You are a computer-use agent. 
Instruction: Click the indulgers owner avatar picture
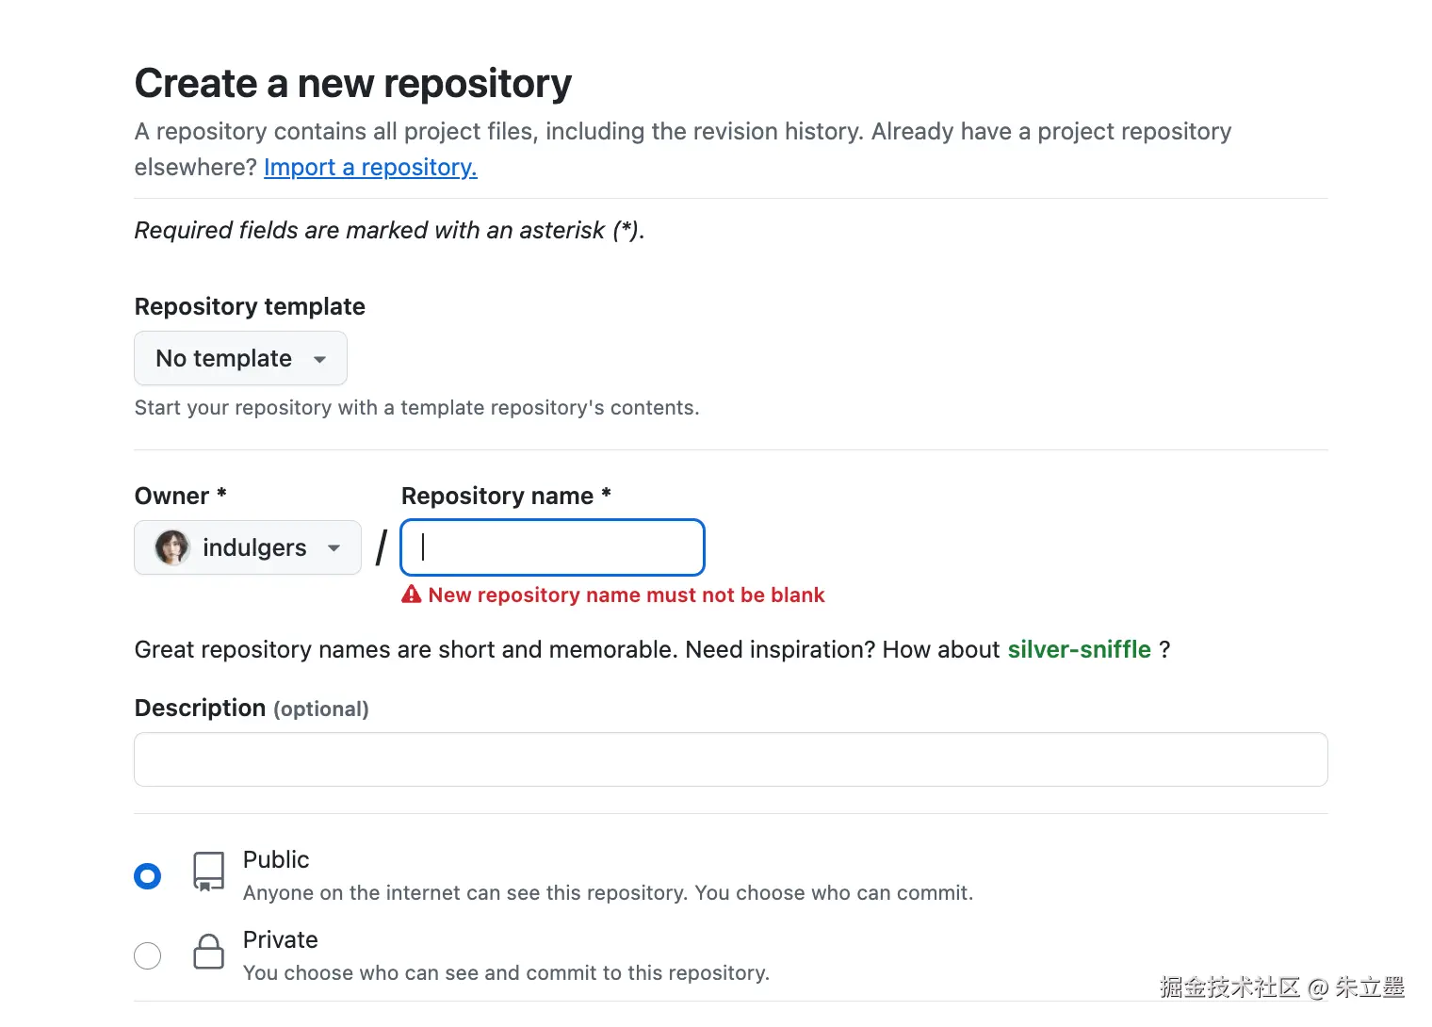click(172, 548)
